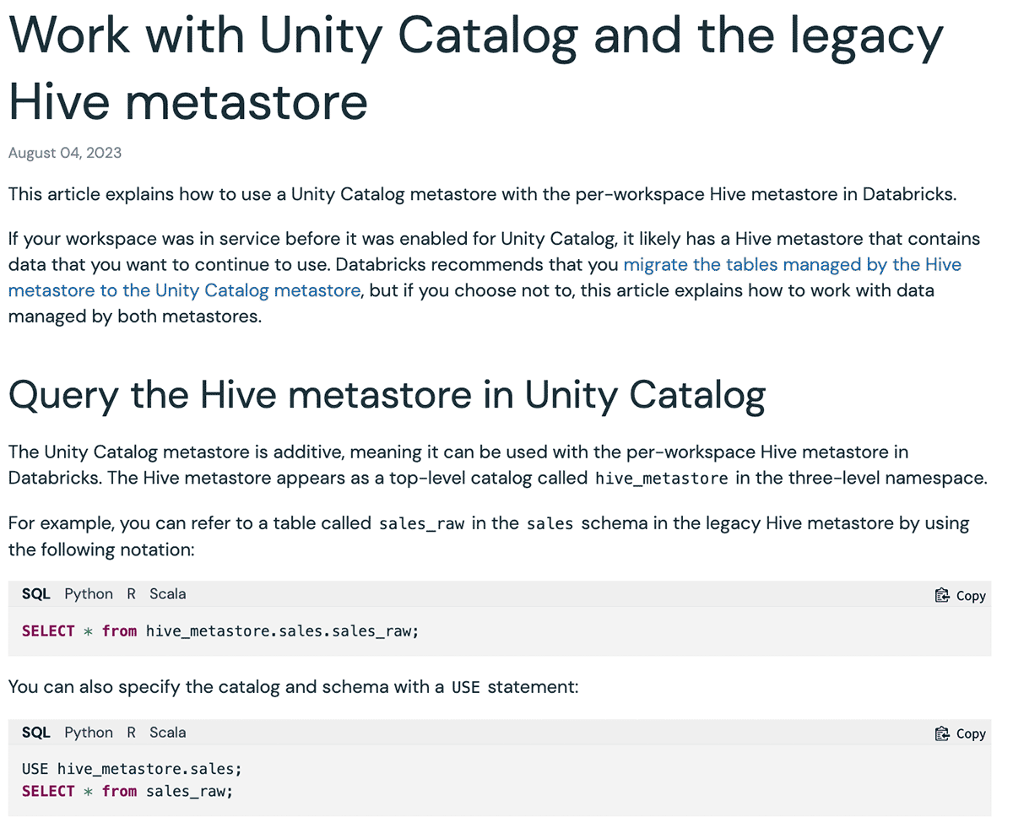Click the August 04, 2023 date text
This screenshot has width=1013, height=828.
click(65, 153)
